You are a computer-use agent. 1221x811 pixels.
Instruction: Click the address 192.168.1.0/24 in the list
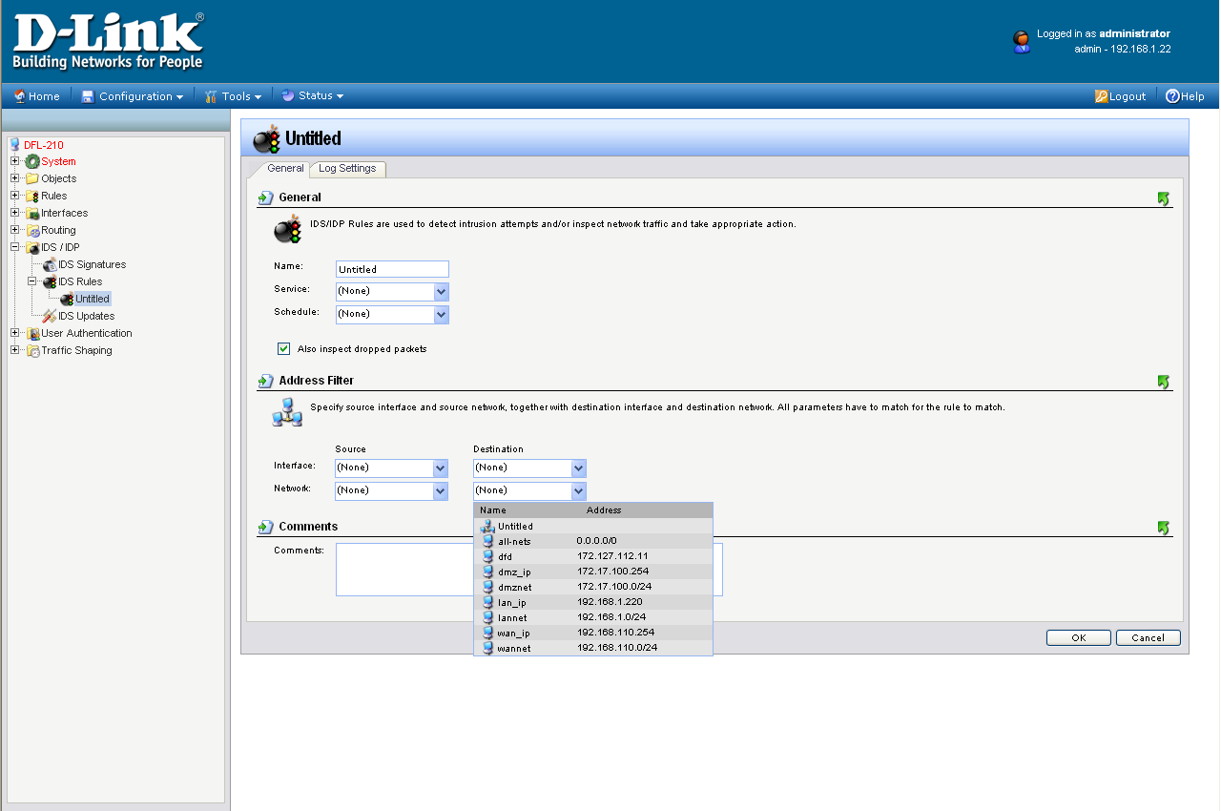(611, 617)
